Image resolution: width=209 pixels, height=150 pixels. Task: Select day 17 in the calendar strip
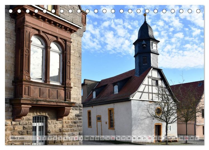(x=123, y=138)
